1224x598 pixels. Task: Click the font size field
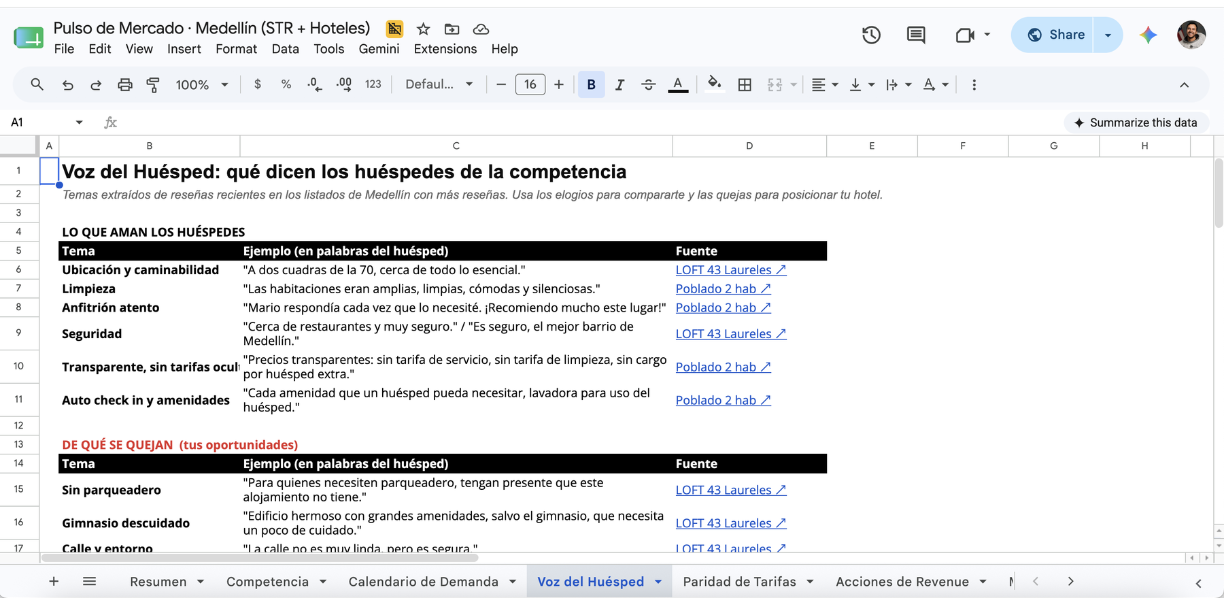pos(530,84)
